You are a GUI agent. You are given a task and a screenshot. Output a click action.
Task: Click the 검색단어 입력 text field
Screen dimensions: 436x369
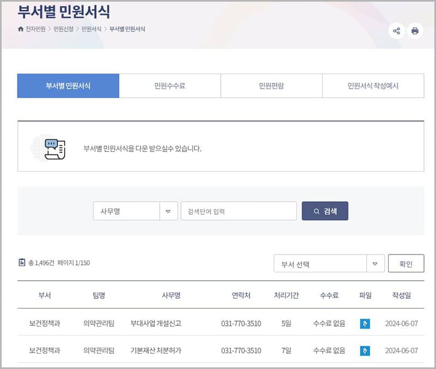(x=239, y=211)
